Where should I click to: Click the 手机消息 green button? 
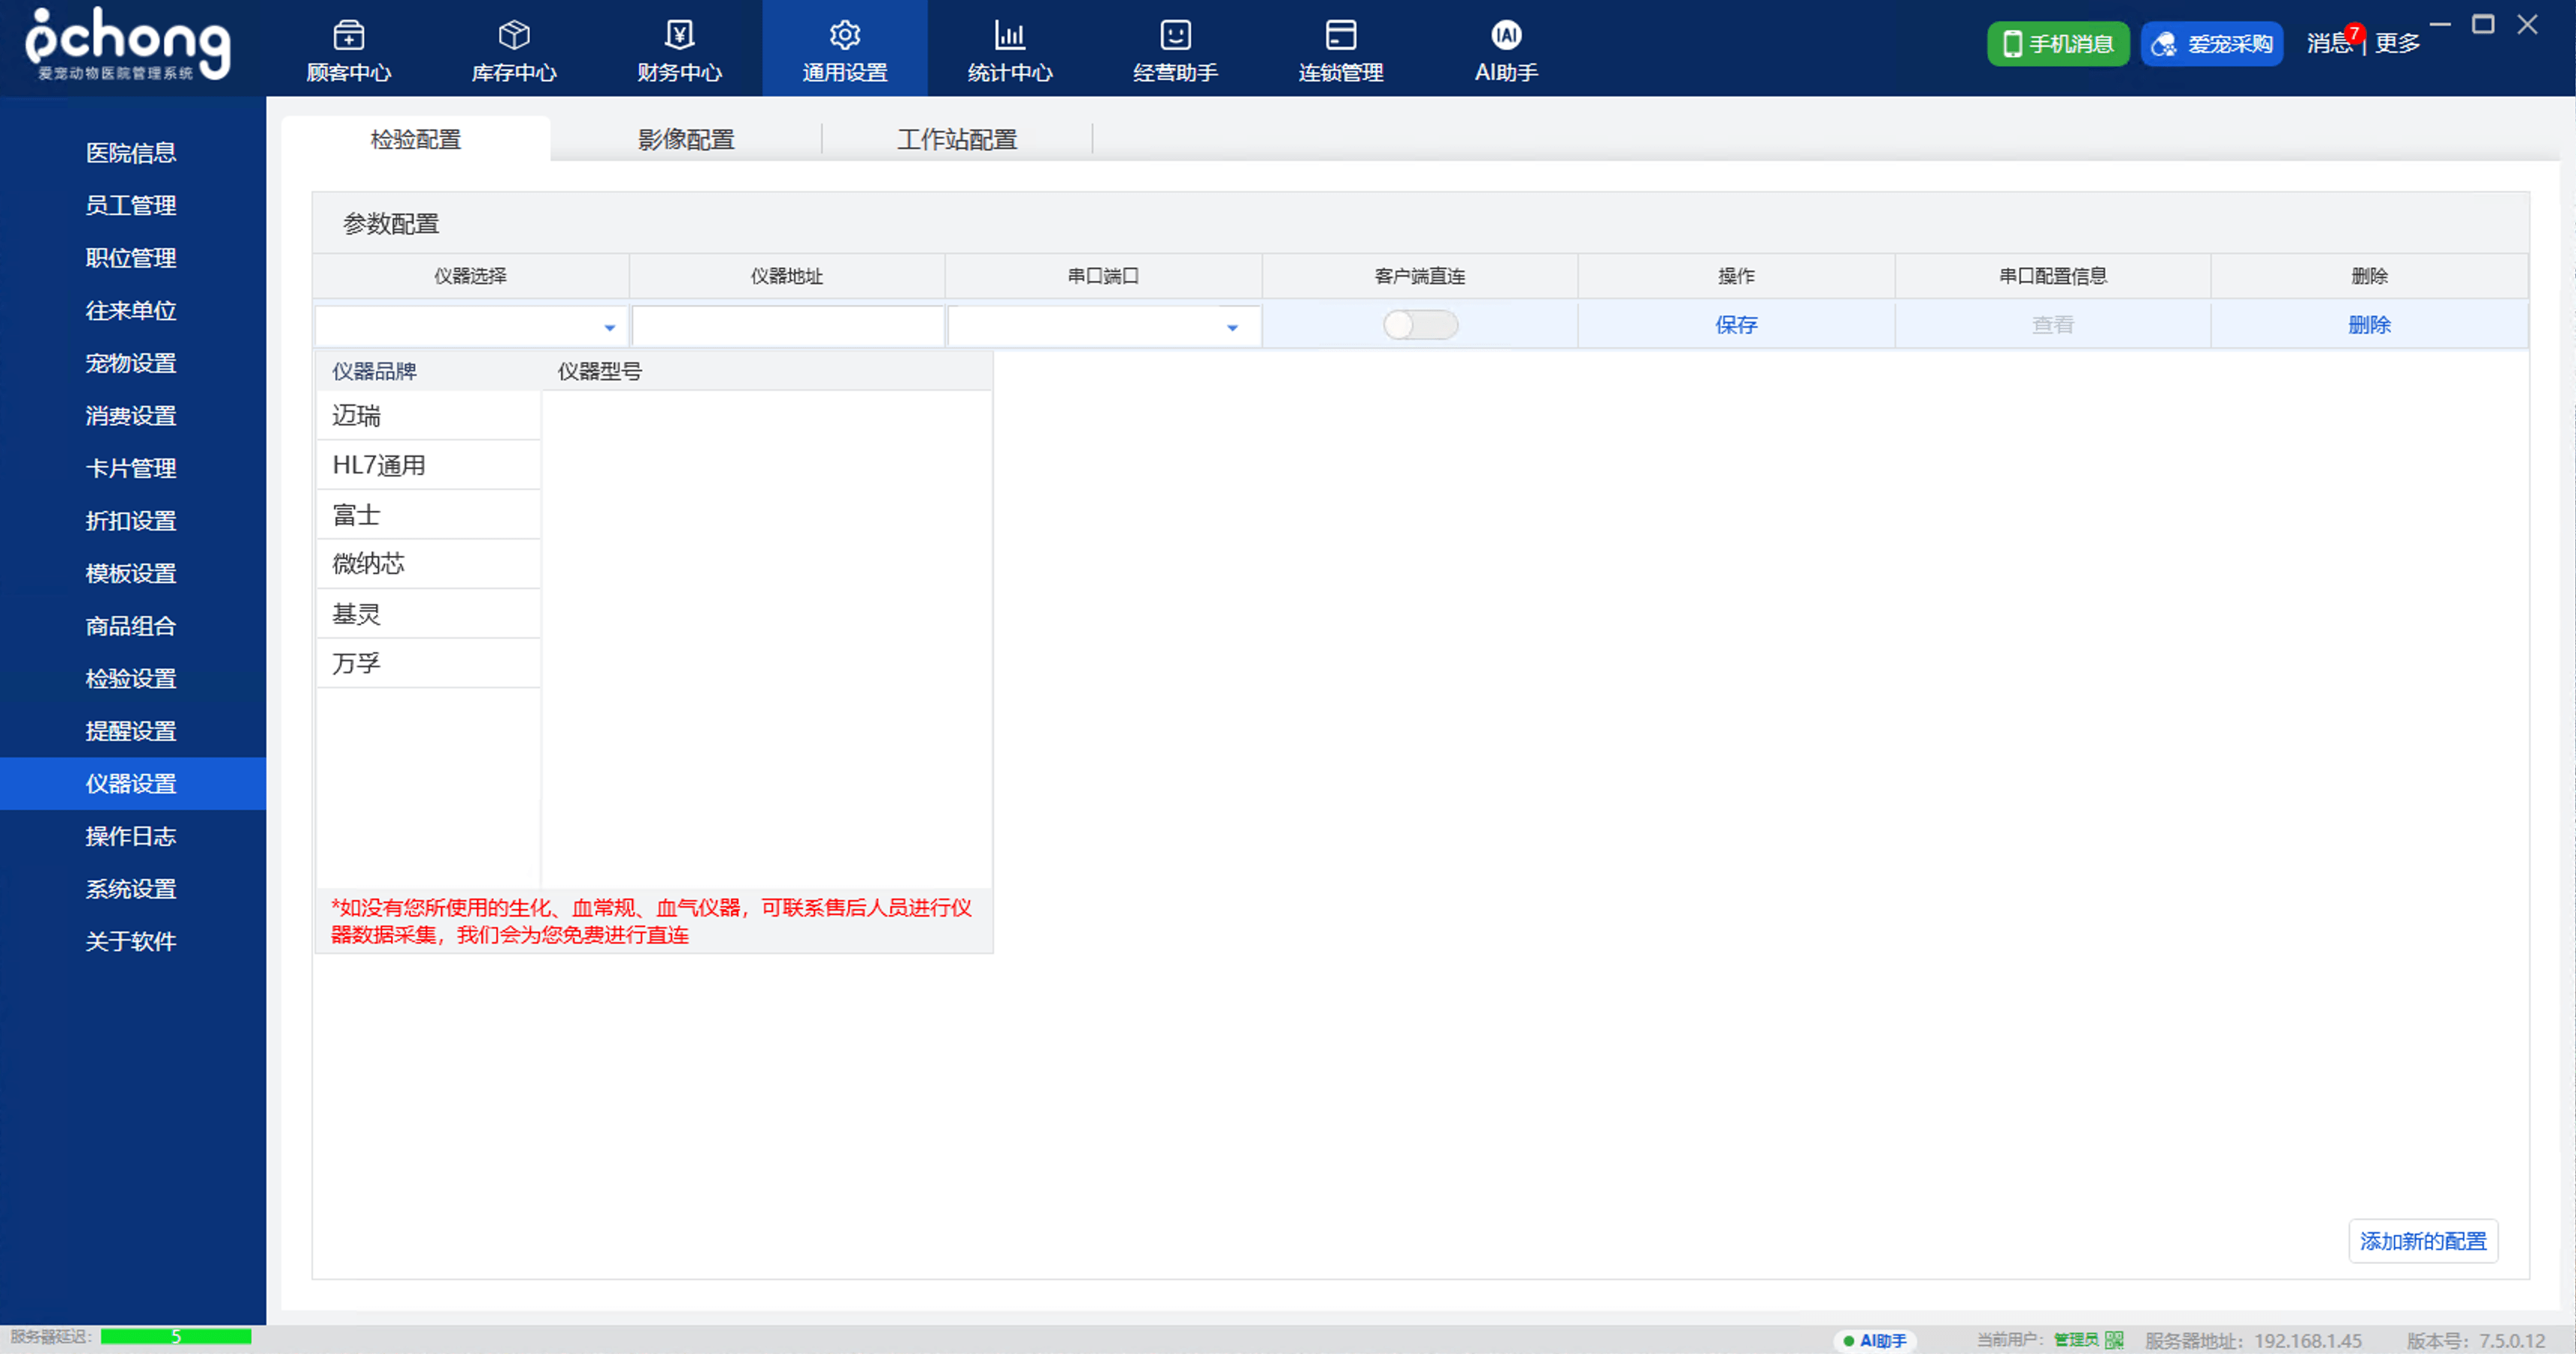2058,44
